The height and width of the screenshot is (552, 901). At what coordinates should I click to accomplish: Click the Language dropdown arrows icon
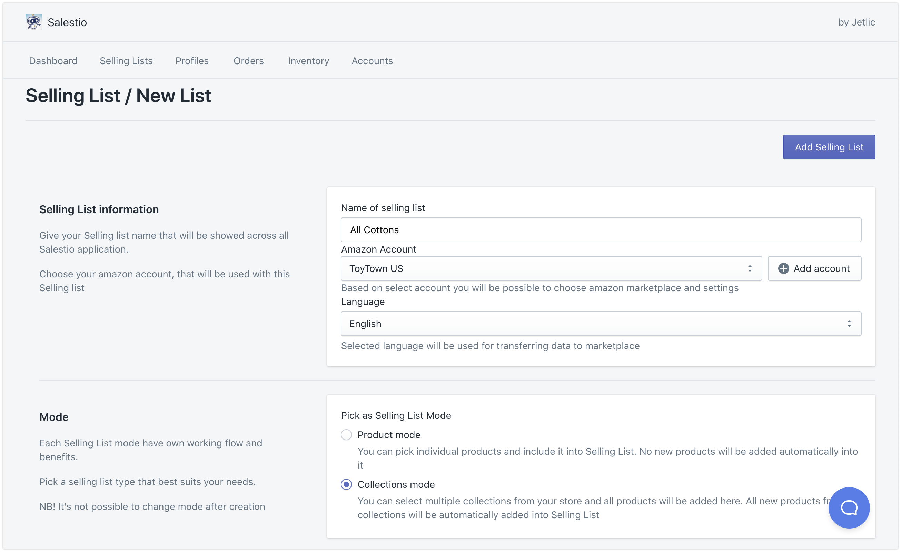849,324
